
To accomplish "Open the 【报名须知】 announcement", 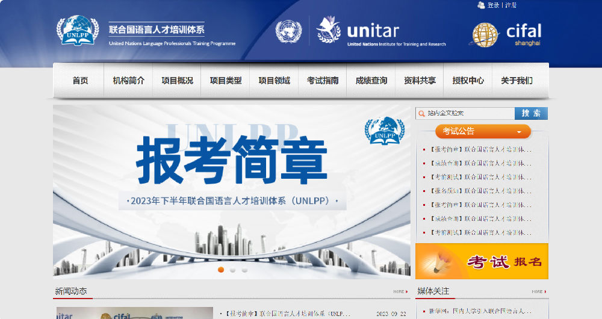I will click(480, 191).
